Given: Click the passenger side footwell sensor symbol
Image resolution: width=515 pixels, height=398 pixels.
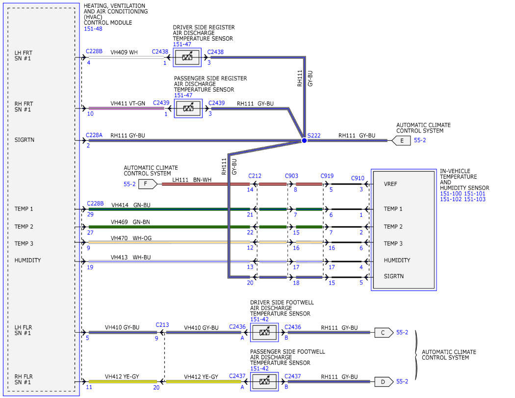Looking at the screenshot, I should pyautogui.click(x=264, y=382).
